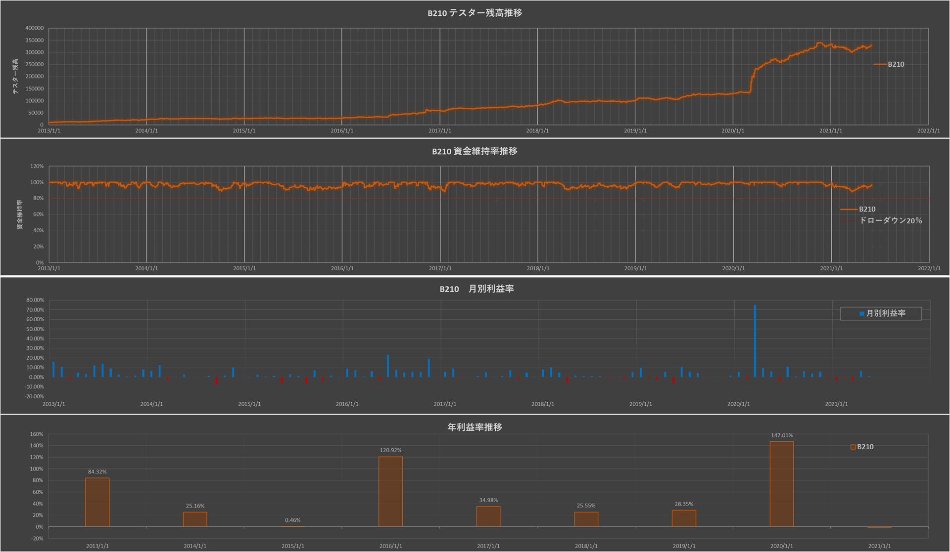Click the 84.32% data label
Viewport: 950px width, 552px height.
click(x=97, y=472)
